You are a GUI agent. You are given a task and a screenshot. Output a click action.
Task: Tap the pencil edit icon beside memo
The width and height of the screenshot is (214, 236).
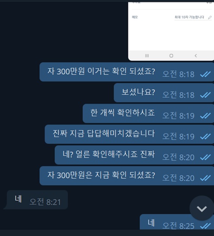210,17
